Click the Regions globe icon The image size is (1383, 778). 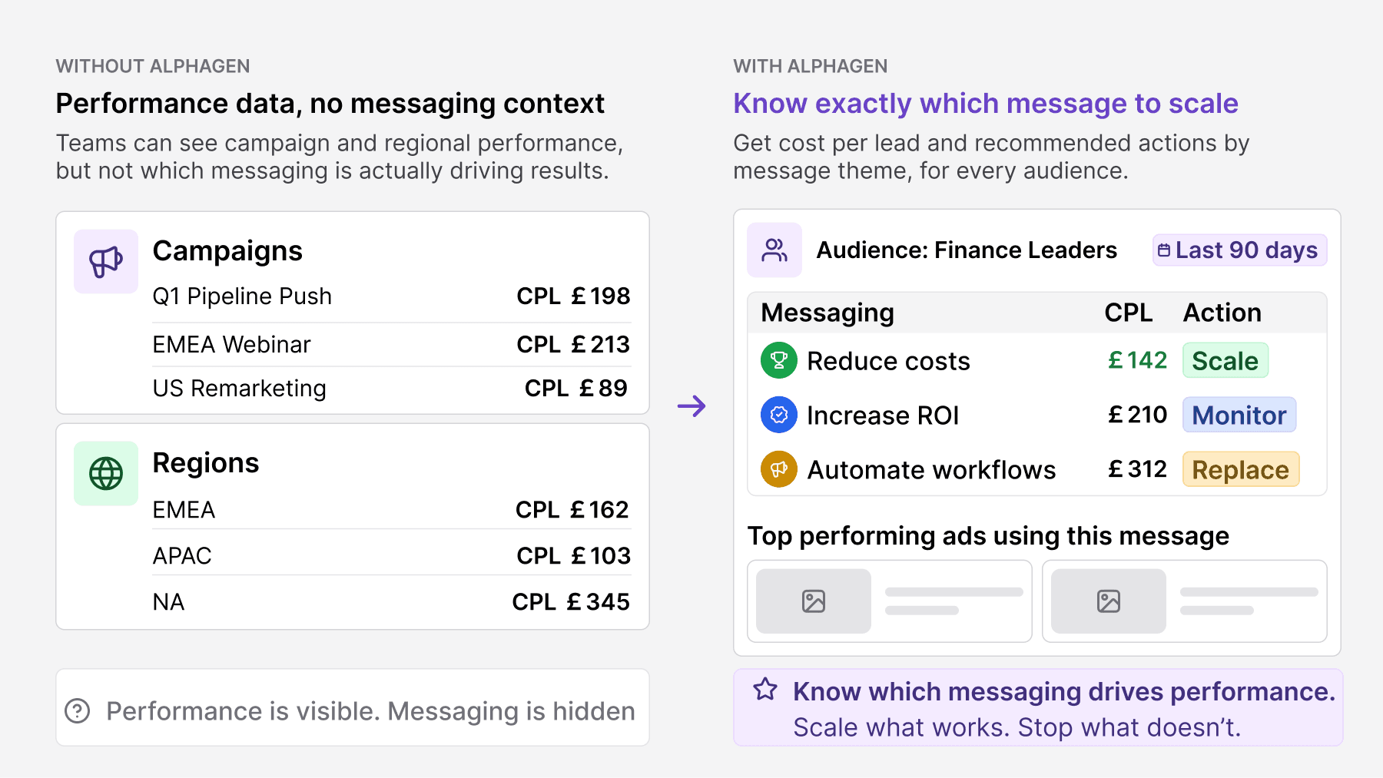pos(106,473)
